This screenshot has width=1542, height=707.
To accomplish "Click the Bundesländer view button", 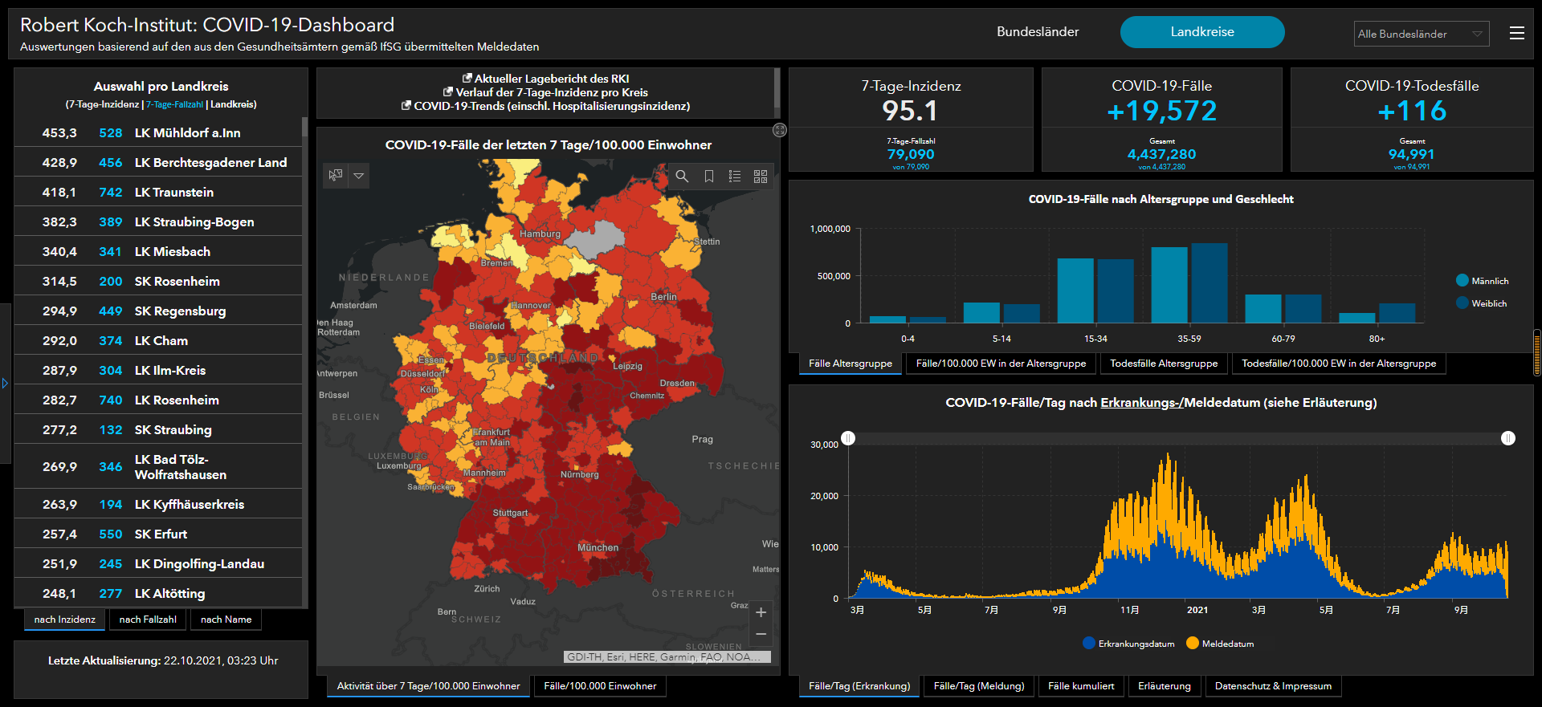I will [1038, 32].
